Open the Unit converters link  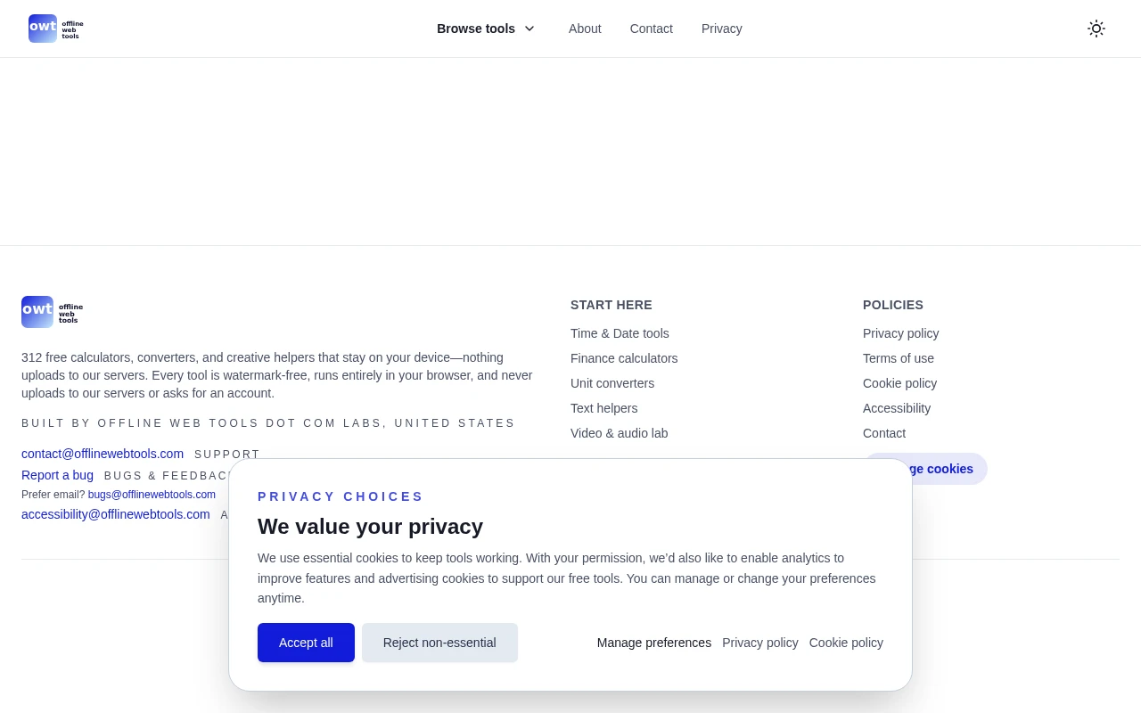(612, 383)
